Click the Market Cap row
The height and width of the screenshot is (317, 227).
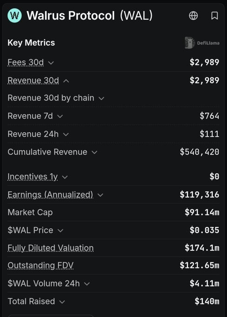point(113,212)
